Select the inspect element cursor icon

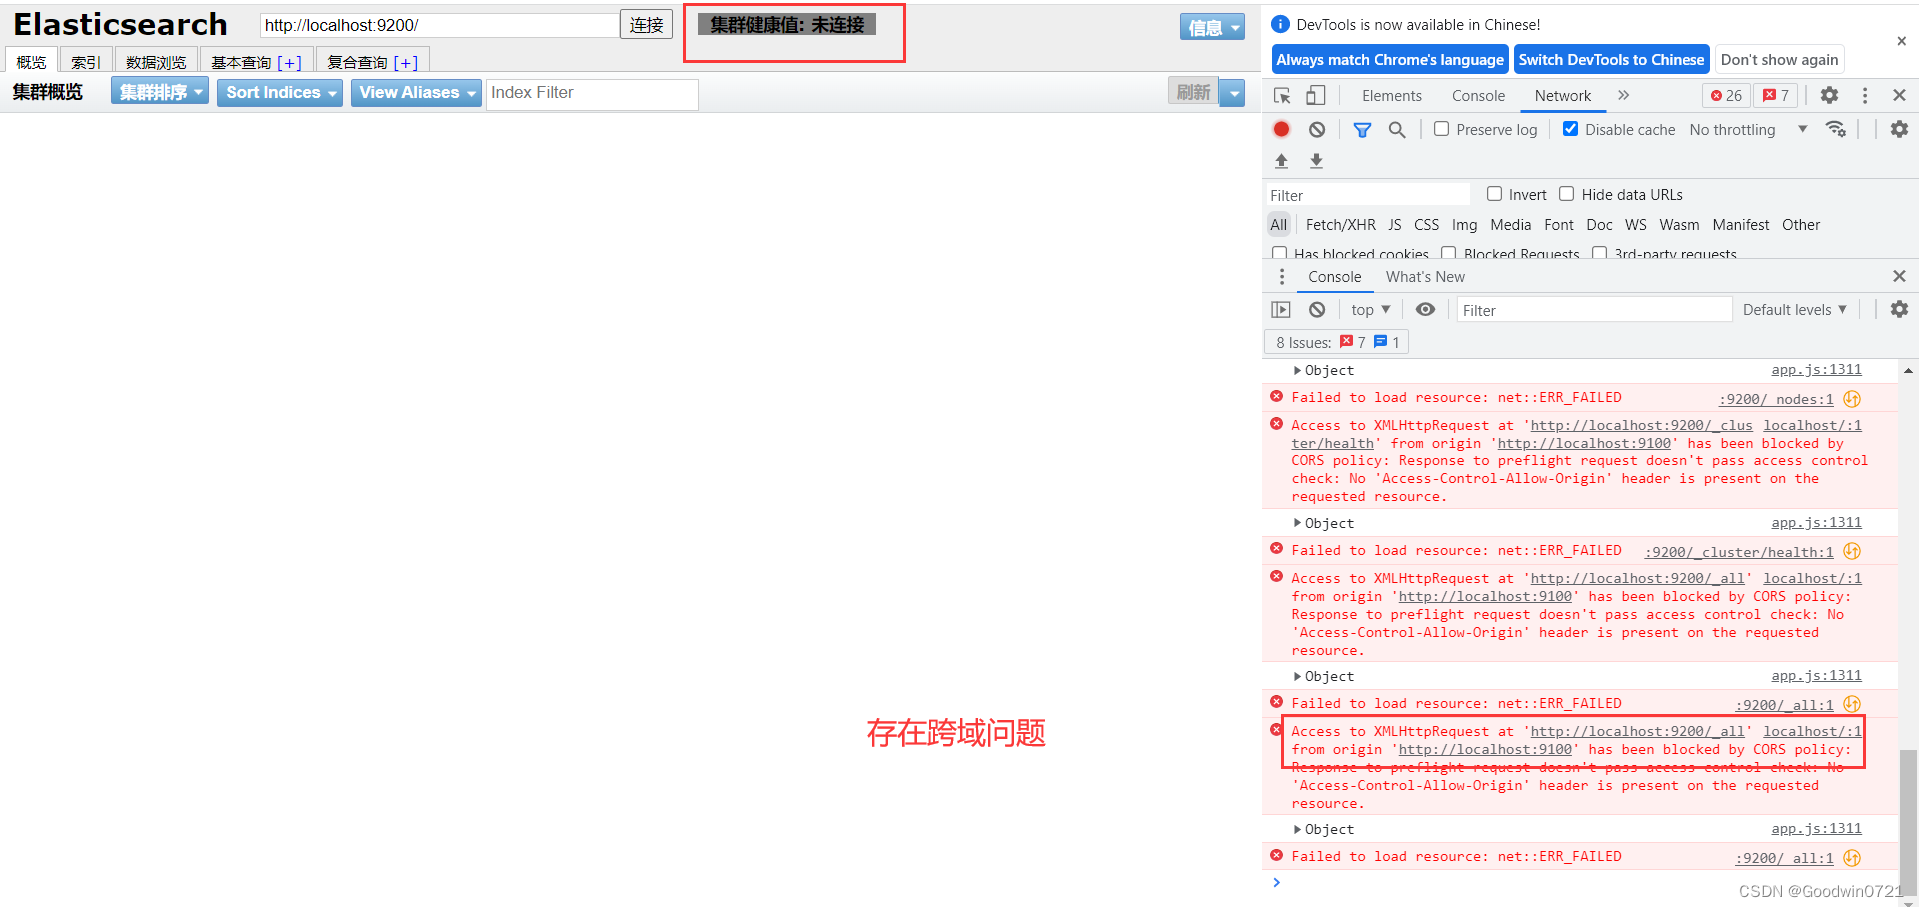pyautogui.click(x=1282, y=95)
